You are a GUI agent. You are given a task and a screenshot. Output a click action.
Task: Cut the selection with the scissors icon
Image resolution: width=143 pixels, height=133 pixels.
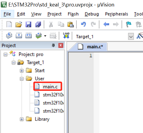click(51, 24)
